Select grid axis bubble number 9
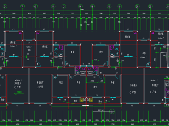Screen dimensions: 169x126 click(x=36, y=6)
